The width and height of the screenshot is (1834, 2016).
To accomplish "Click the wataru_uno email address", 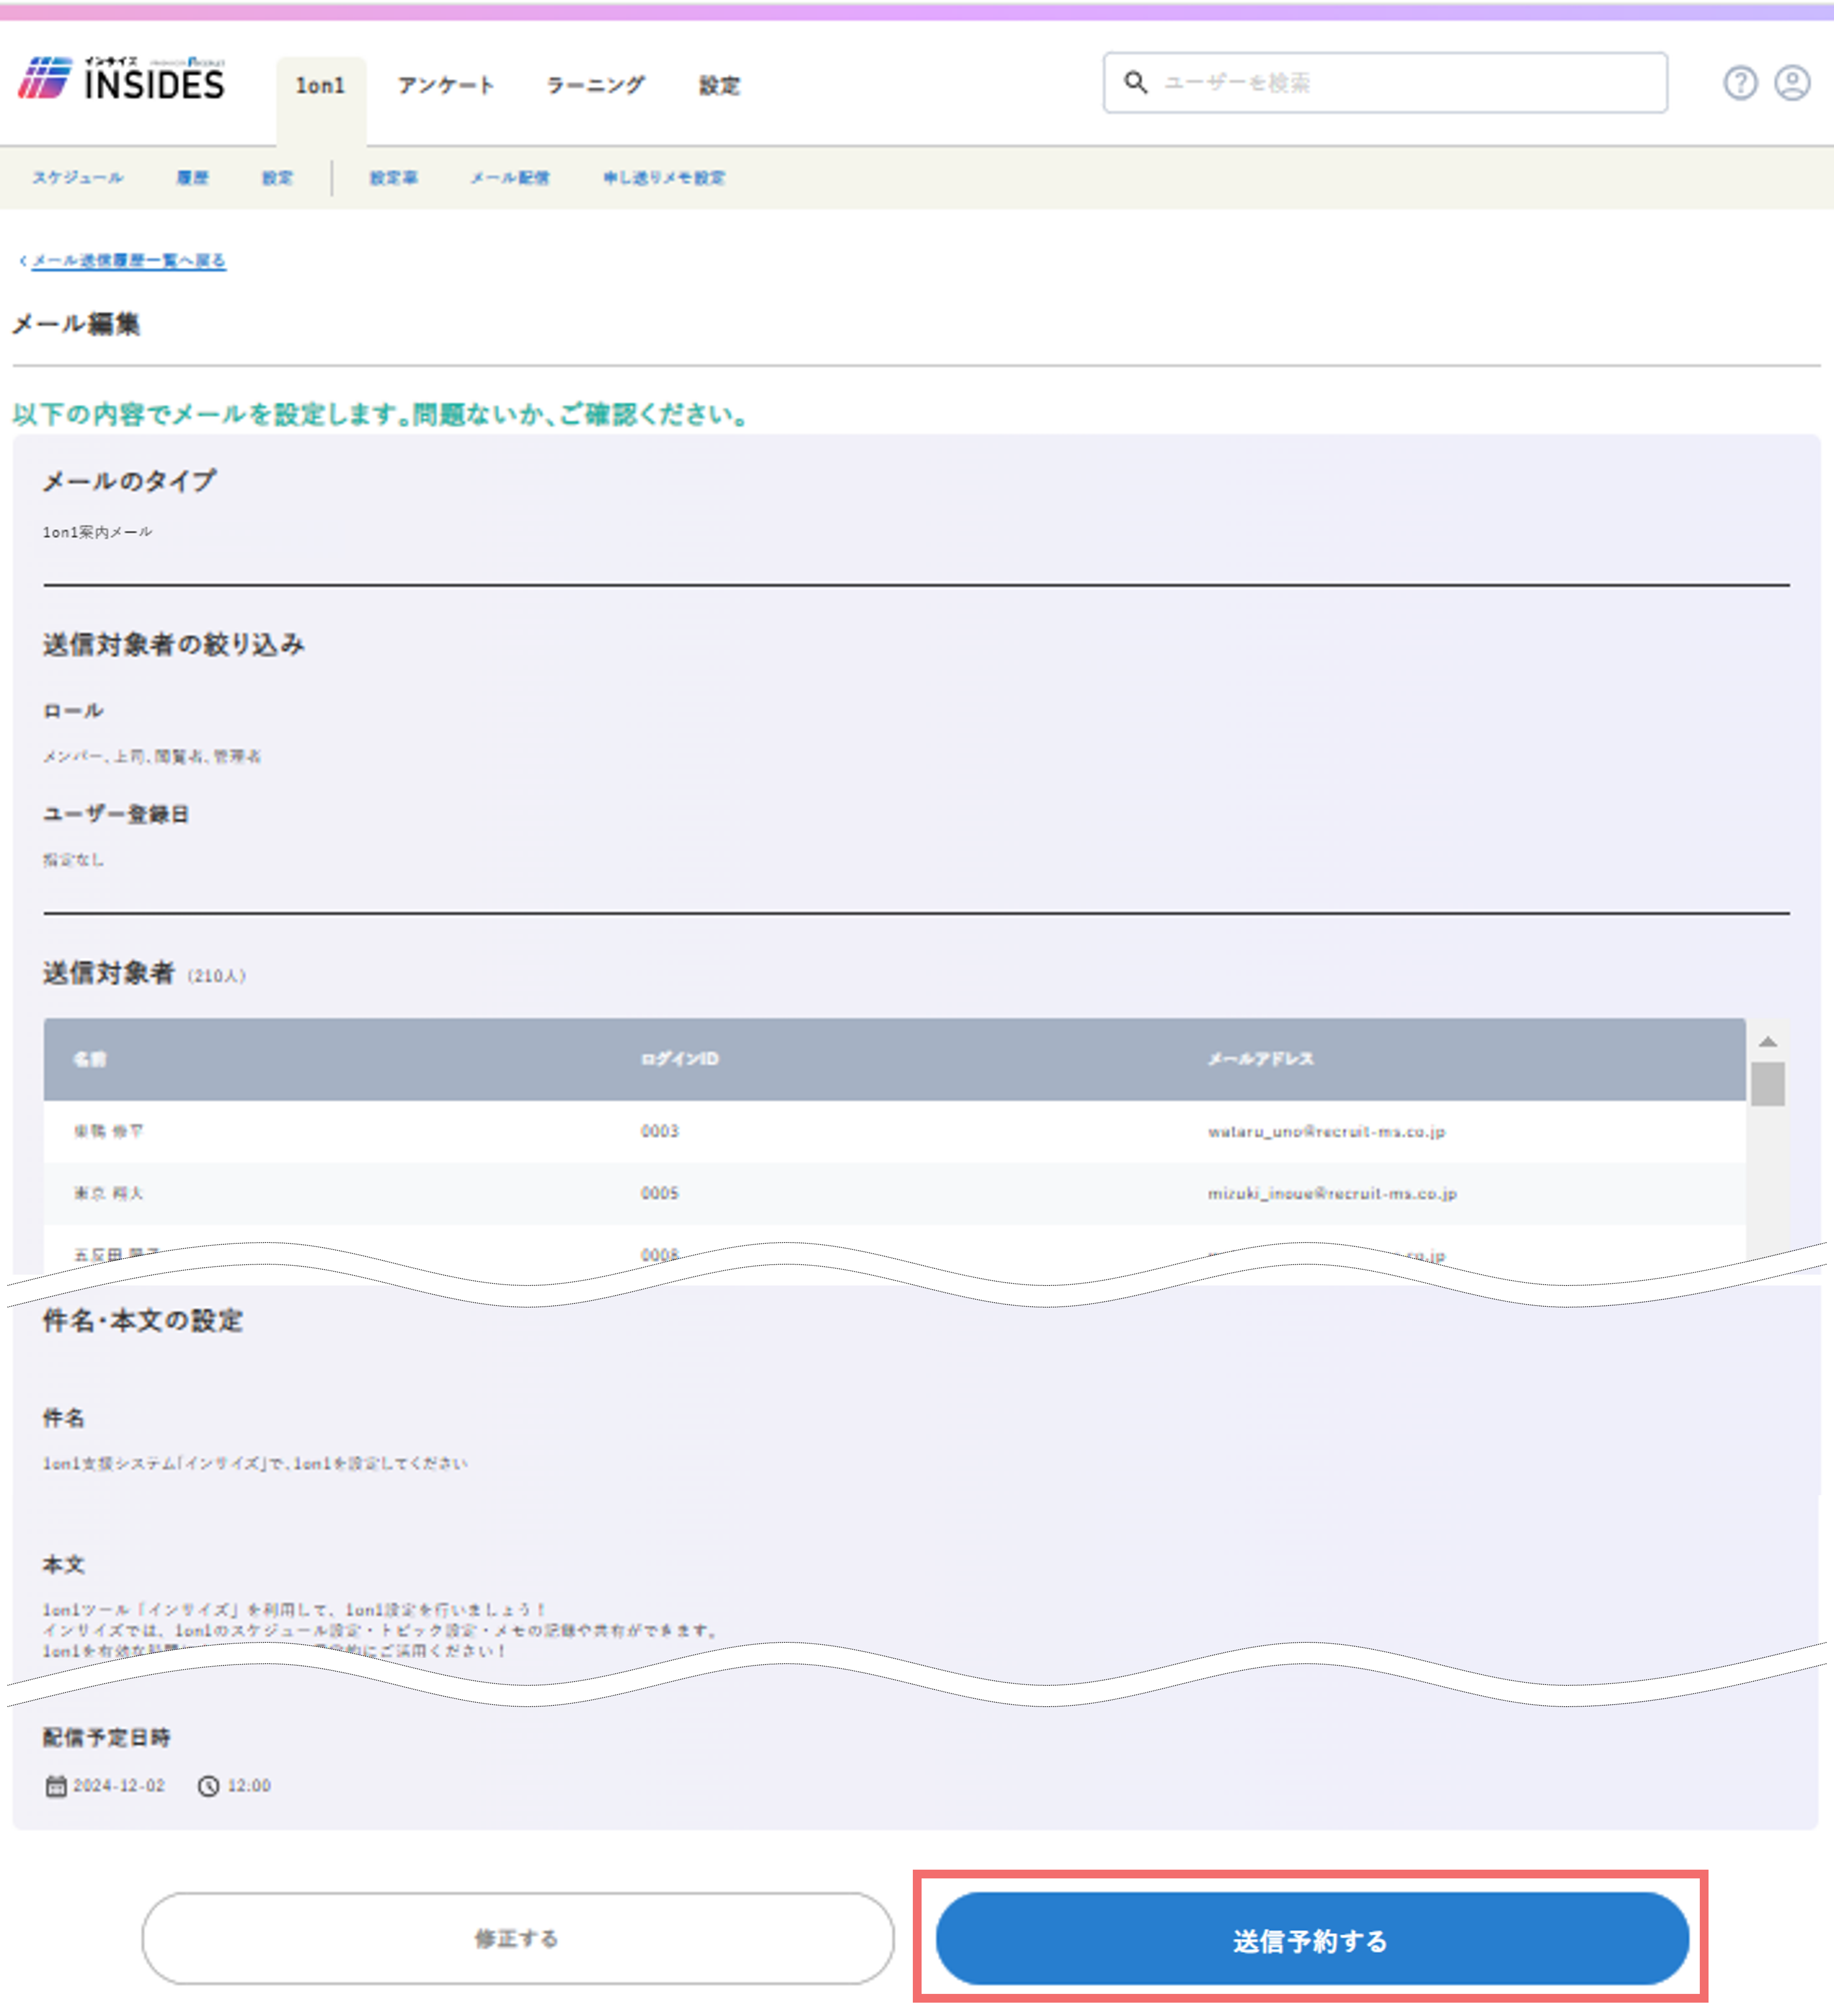I will [1326, 1132].
